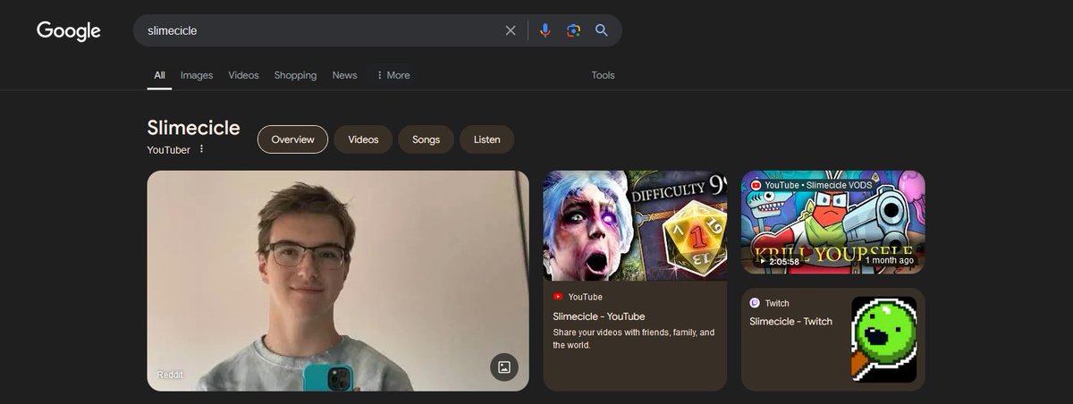Select the Songs chip
The image size is (1073, 404).
tap(426, 139)
